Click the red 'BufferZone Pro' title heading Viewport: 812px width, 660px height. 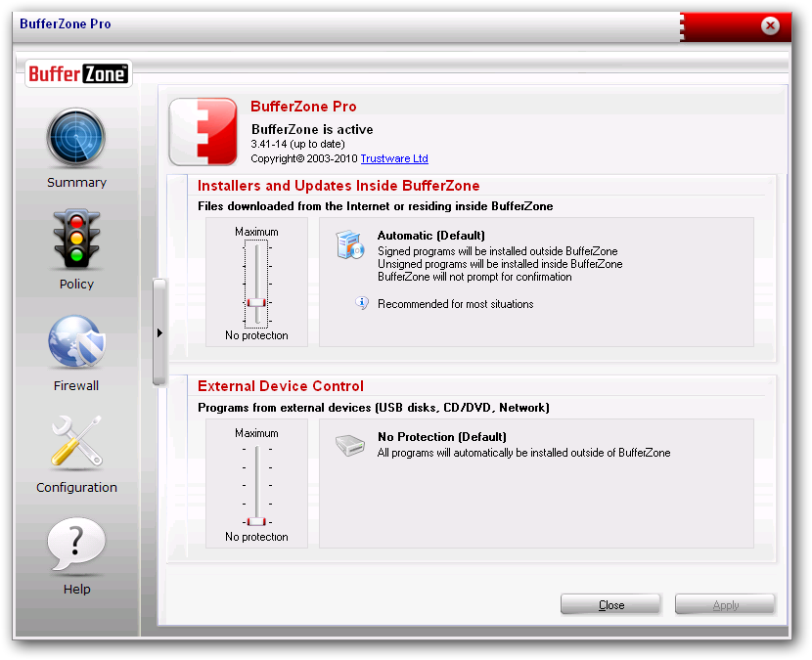point(303,107)
